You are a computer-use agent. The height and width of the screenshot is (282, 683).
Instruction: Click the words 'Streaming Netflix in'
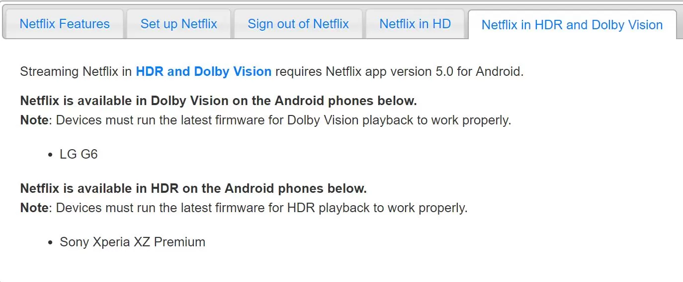[76, 71]
